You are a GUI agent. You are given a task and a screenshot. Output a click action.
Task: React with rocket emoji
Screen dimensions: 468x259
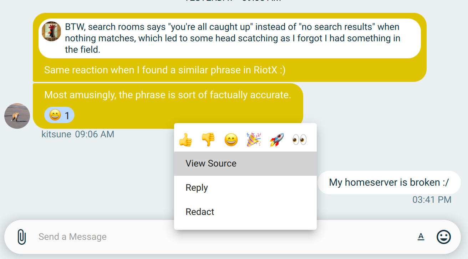click(x=277, y=140)
